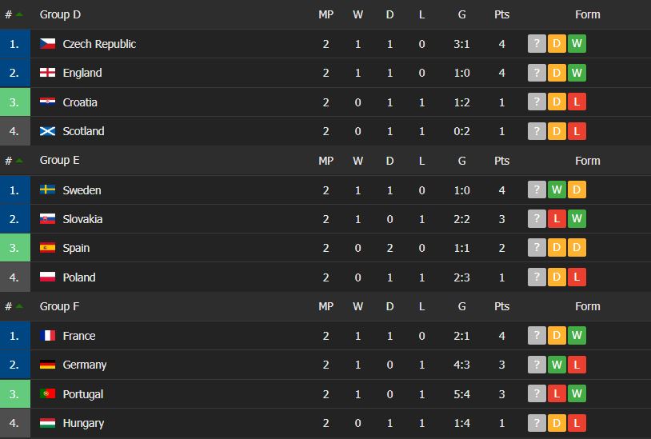
Task: Click Hungary's orange D form badge
Action: (x=557, y=423)
